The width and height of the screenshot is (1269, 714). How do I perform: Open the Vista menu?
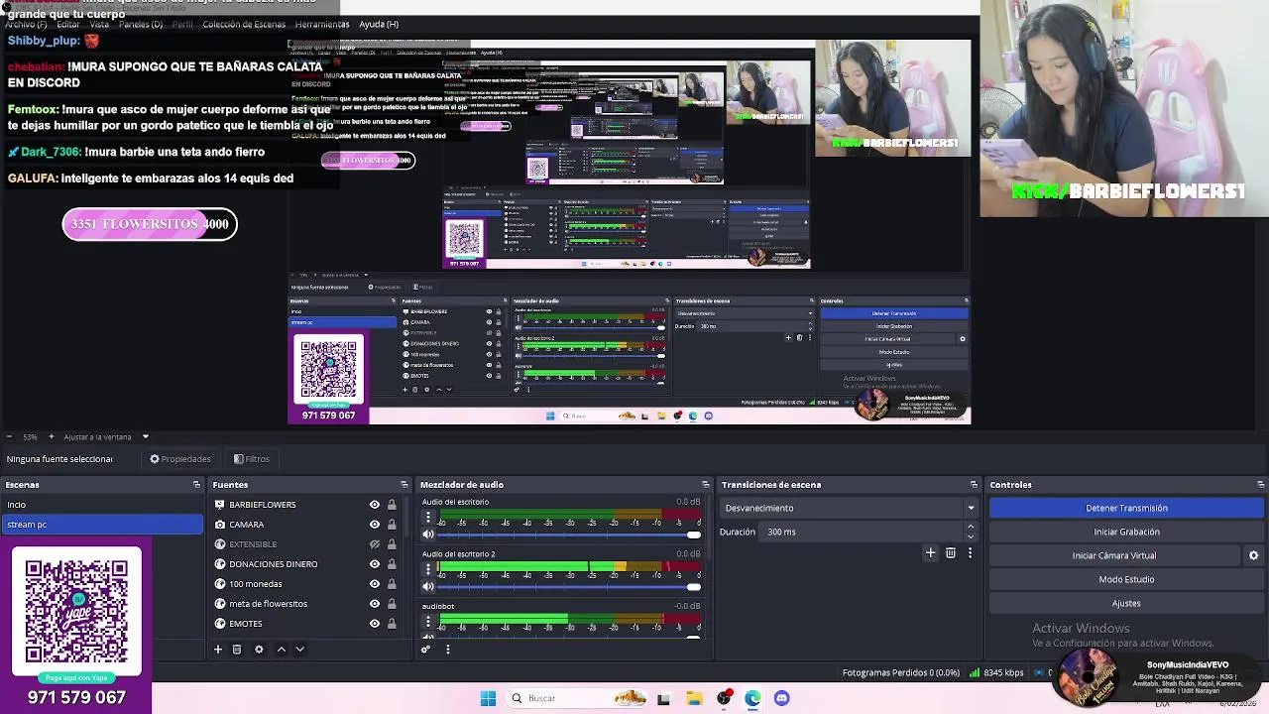point(99,24)
